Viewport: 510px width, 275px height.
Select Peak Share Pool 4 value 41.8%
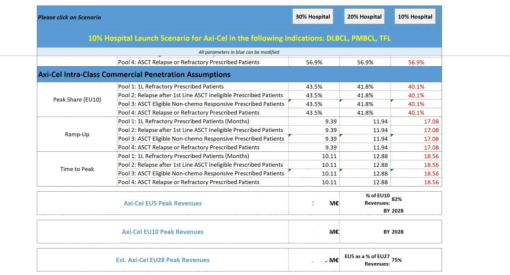click(x=365, y=113)
